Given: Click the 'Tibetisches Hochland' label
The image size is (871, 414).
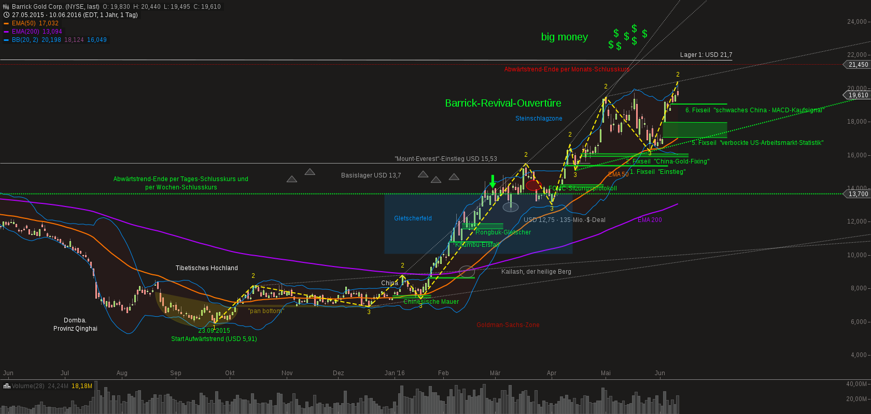Looking at the screenshot, I should (207, 268).
